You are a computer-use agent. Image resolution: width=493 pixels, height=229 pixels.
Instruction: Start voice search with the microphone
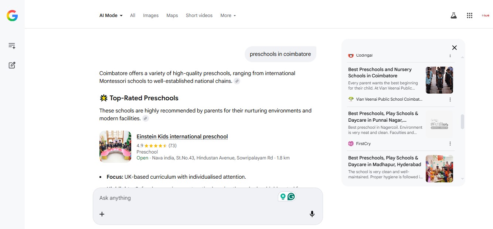tap(312, 214)
